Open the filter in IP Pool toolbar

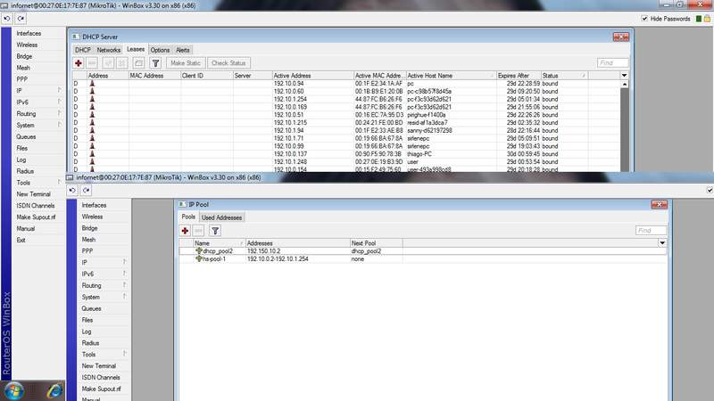(215, 231)
